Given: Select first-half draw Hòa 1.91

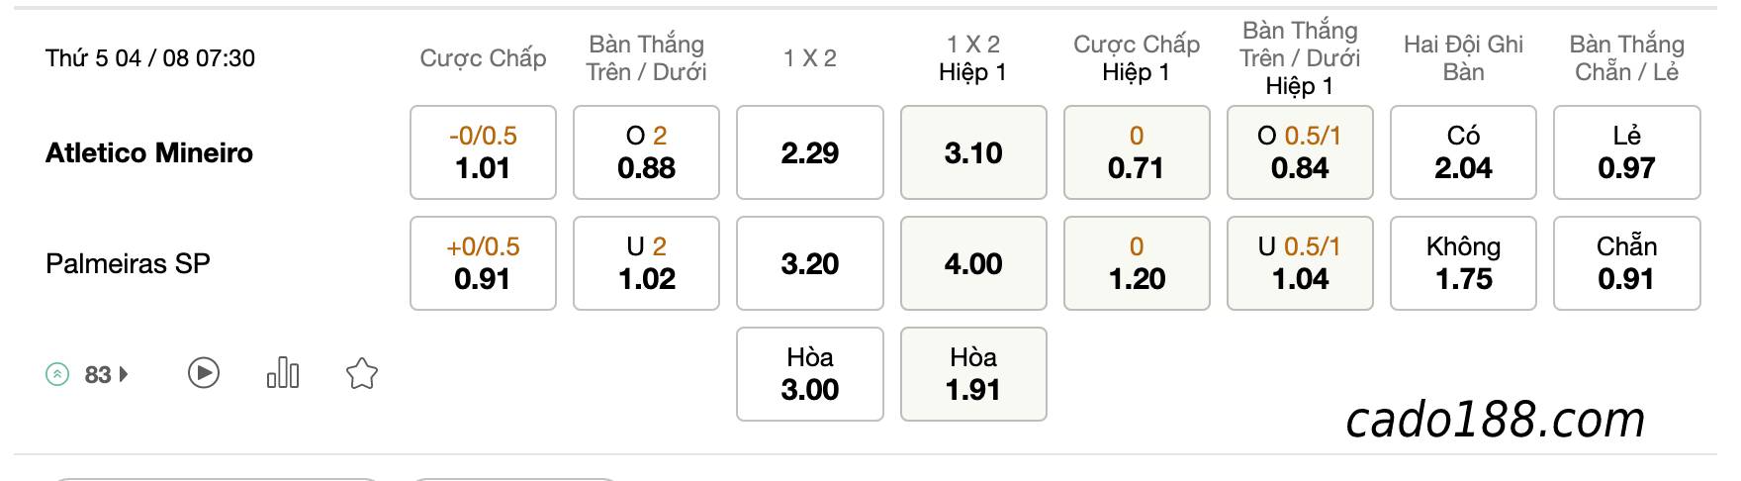Looking at the screenshot, I should (973, 374).
